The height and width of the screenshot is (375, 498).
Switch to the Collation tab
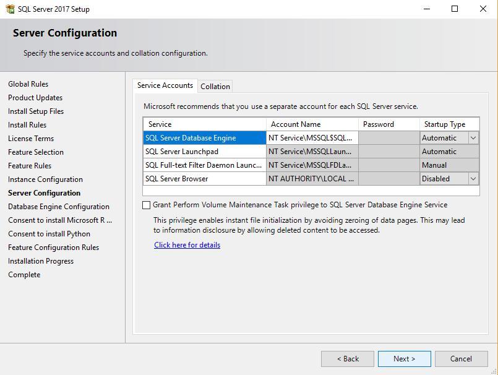tap(215, 86)
